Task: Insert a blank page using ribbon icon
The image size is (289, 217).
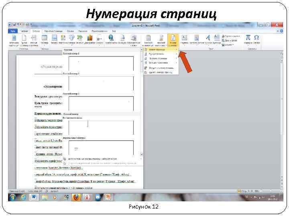Action: (x=24, y=41)
